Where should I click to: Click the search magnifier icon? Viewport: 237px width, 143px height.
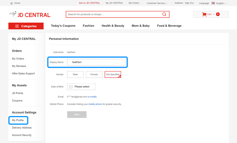point(164,14)
